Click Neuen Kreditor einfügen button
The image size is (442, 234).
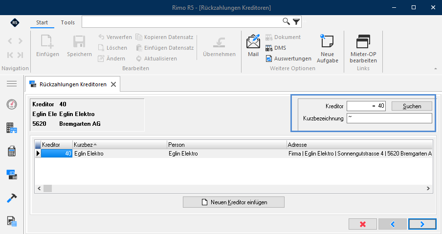(234, 202)
